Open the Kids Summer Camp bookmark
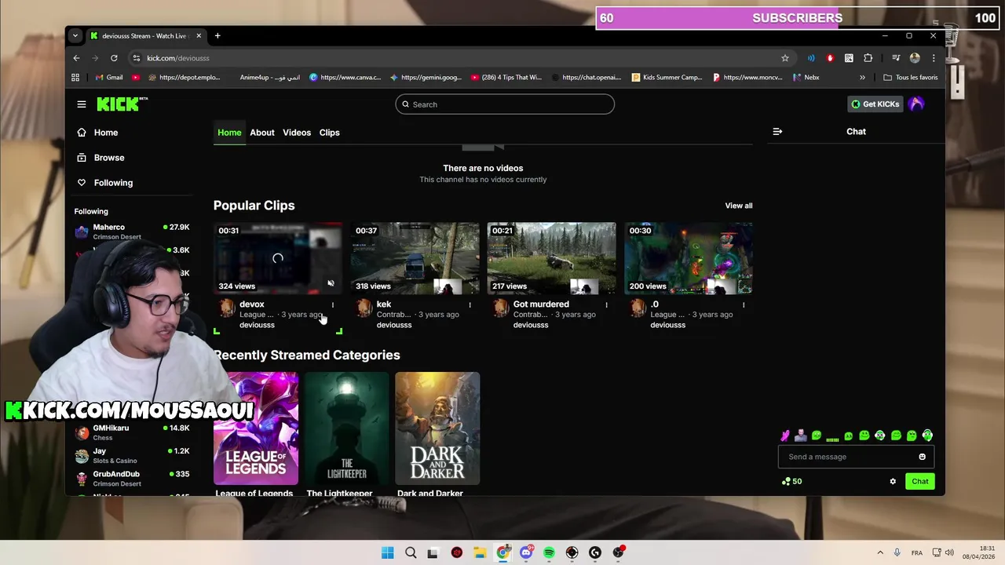Viewport: 1005px width, 565px height. click(x=667, y=78)
